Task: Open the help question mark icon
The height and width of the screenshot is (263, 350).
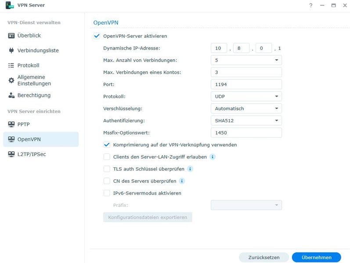Action: (x=311, y=5)
